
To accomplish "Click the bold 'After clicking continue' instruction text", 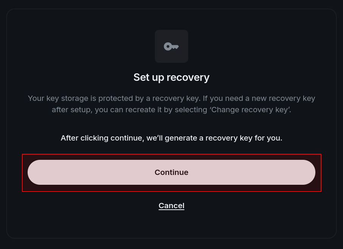I will click(x=171, y=138).
